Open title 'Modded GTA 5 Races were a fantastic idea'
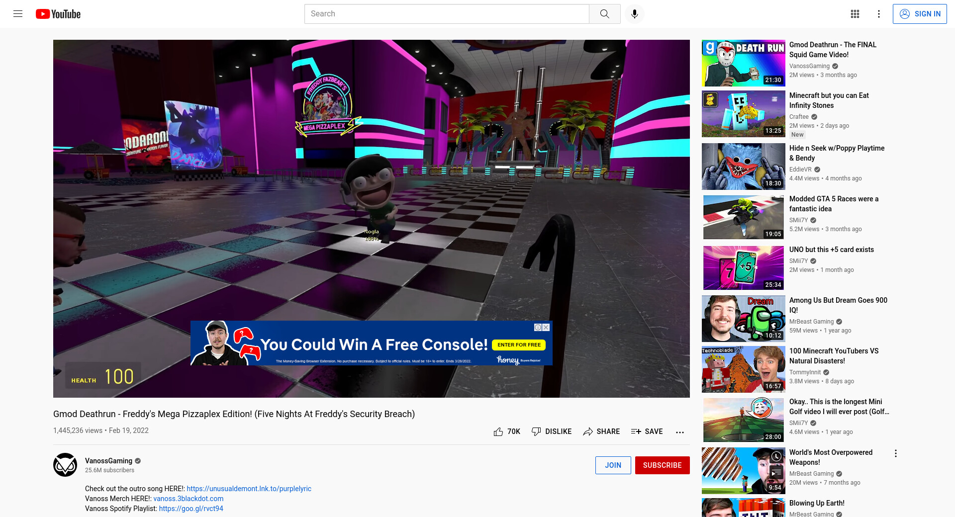This screenshot has width=955, height=517. click(834, 204)
